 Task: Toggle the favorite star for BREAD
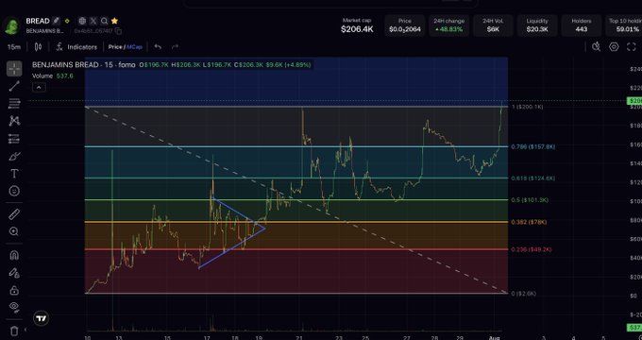[114, 21]
